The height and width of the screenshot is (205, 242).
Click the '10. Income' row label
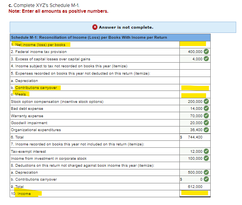21,193
